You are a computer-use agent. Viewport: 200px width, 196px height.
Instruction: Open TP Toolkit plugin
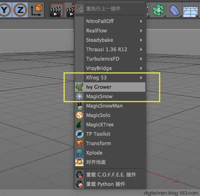(110, 134)
